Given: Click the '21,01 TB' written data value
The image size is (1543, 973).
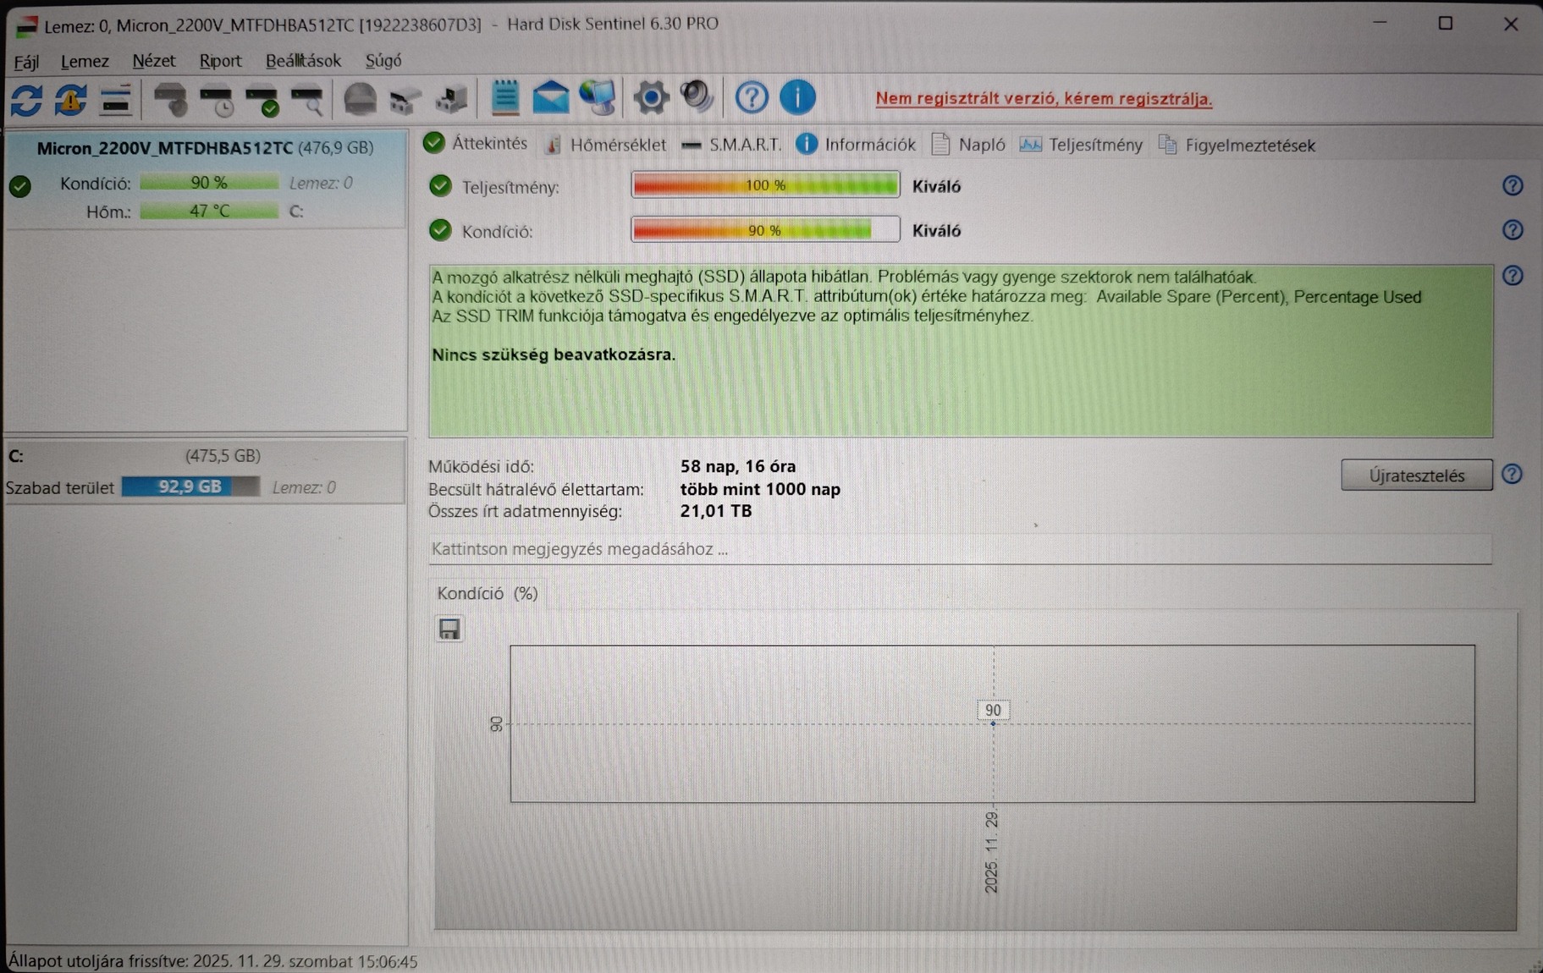Looking at the screenshot, I should 716,511.
